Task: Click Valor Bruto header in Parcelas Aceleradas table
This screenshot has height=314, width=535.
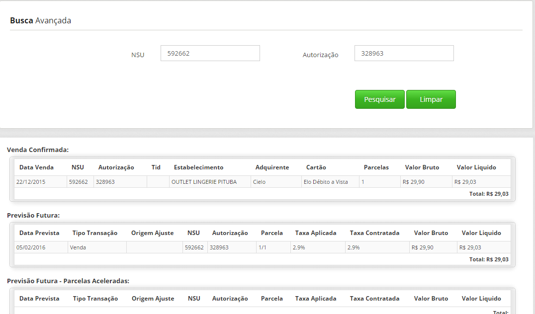Action: click(431, 298)
